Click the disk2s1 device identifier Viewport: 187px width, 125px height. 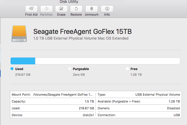click(88, 115)
